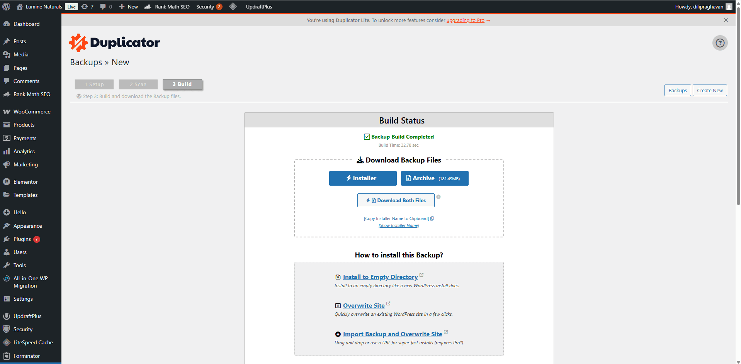
Task: Click the Live status badge
Action: coord(71,7)
